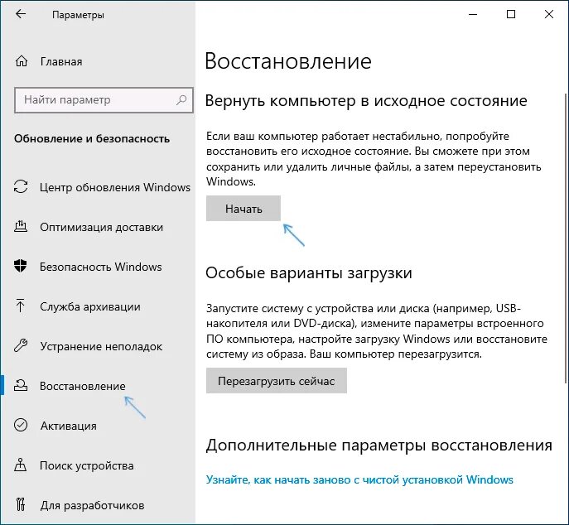Click the Найти параметр search field
Screen dimensions: 569x525
[104, 99]
